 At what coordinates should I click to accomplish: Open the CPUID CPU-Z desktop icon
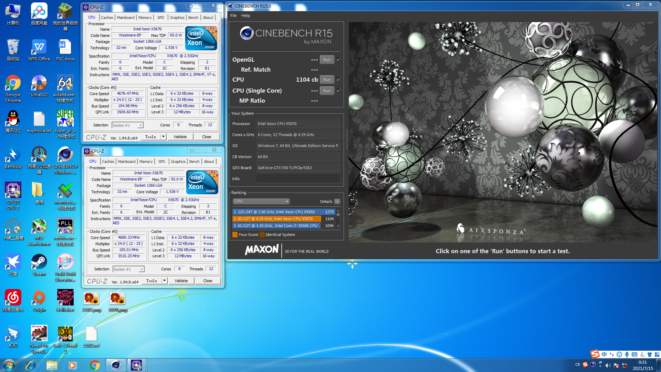pyautogui.click(x=13, y=196)
